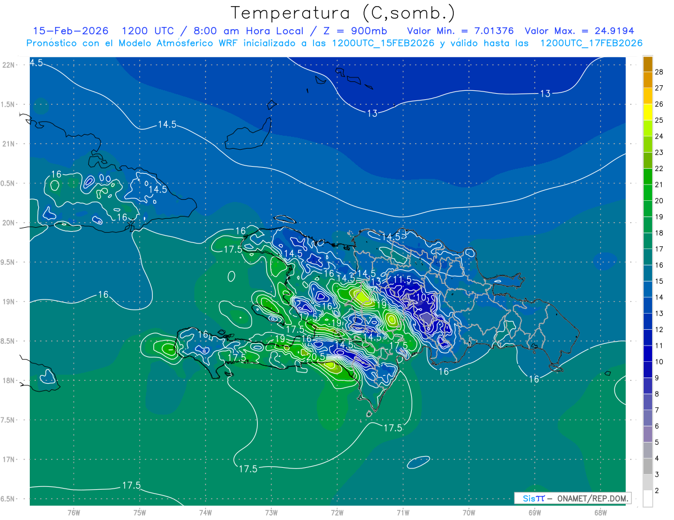
Task: Click the "20.5" contour label on map
Action: (x=316, y=357)
